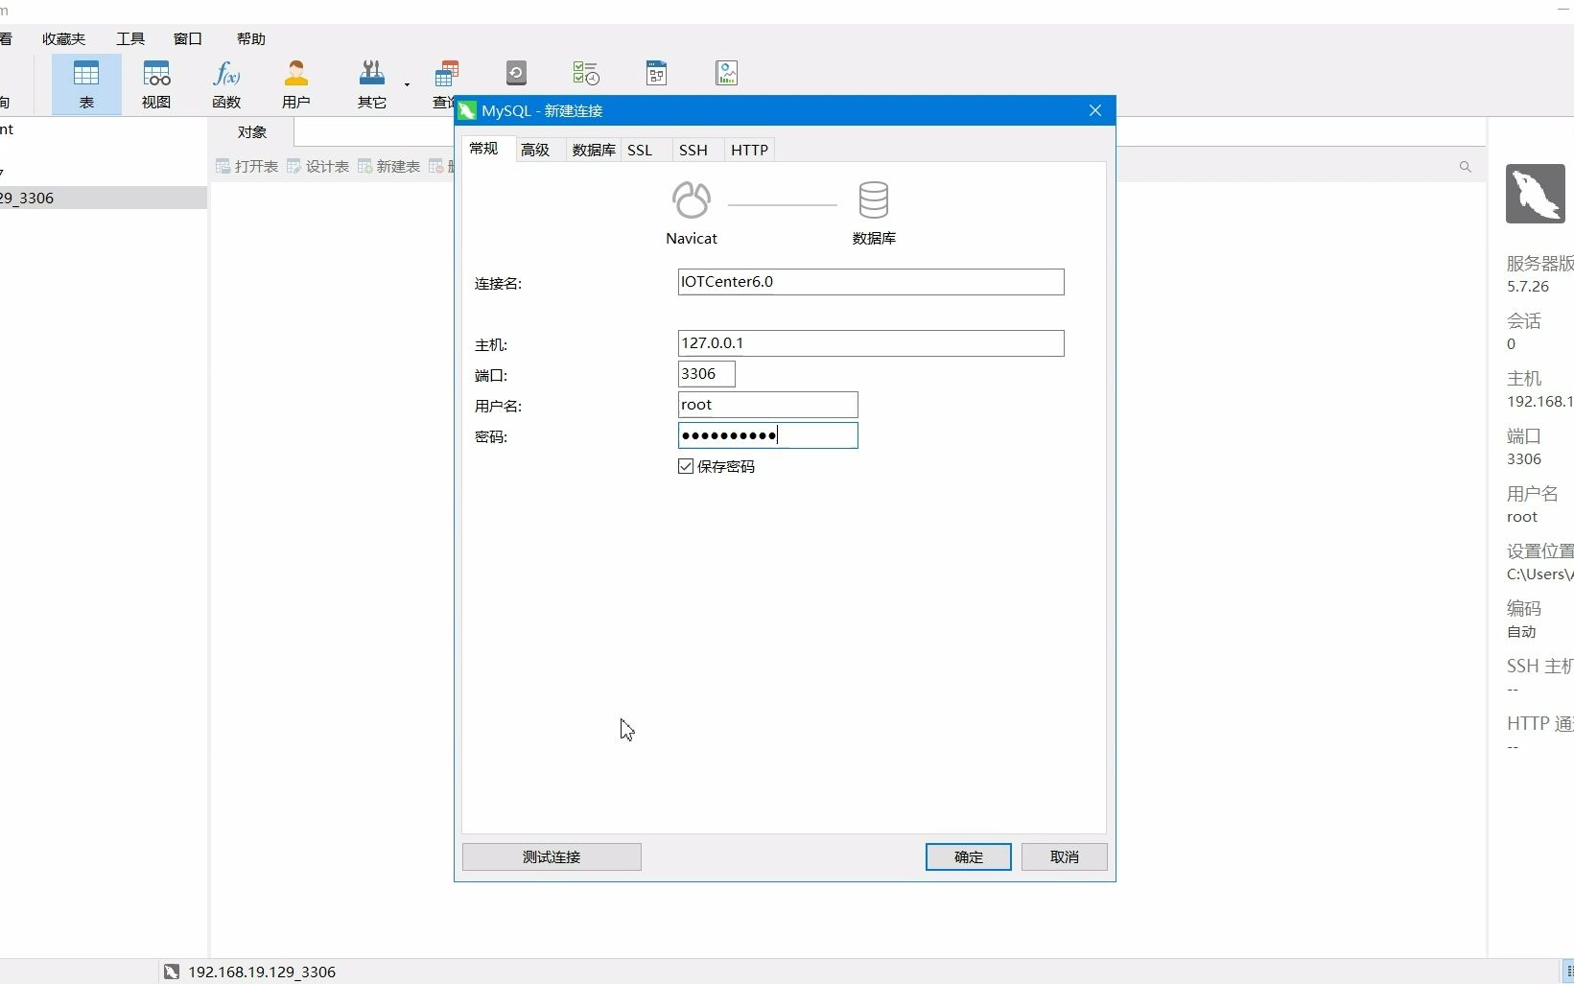The width and height of the screenshot is (1574, 984).
Task: Switch to the HTTP tab
Action: [x=749, y=150]
